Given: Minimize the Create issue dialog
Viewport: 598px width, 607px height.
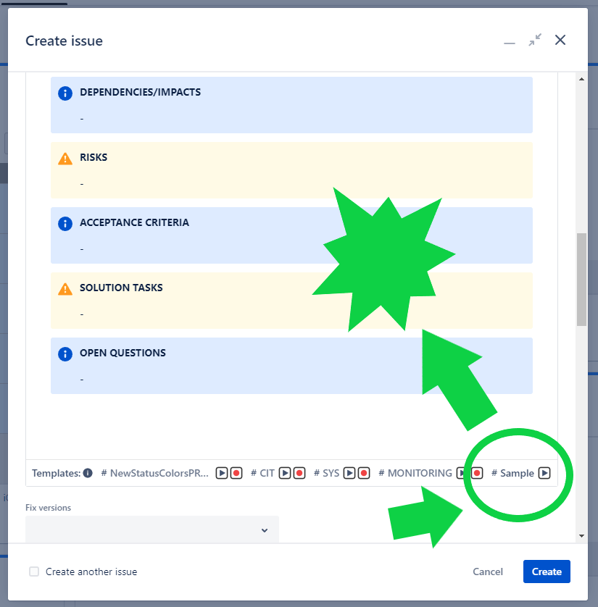Looking at the screenshot, I should coord(510,41).
